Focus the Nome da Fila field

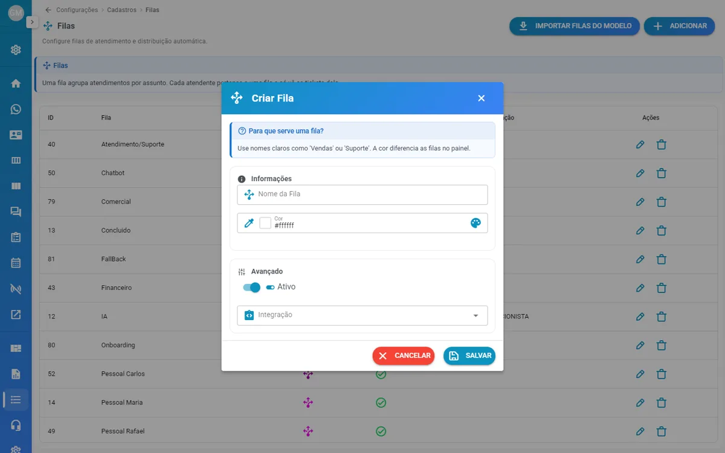point(362,194)
